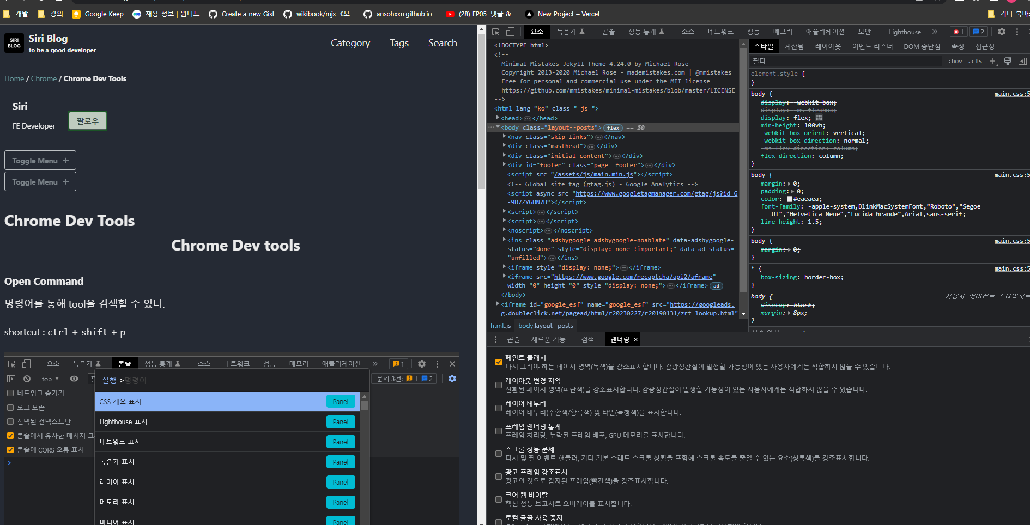This screenshot has width=1030, height=525.
Task: Toggle the .cls class editor
Action: point(975,61)
